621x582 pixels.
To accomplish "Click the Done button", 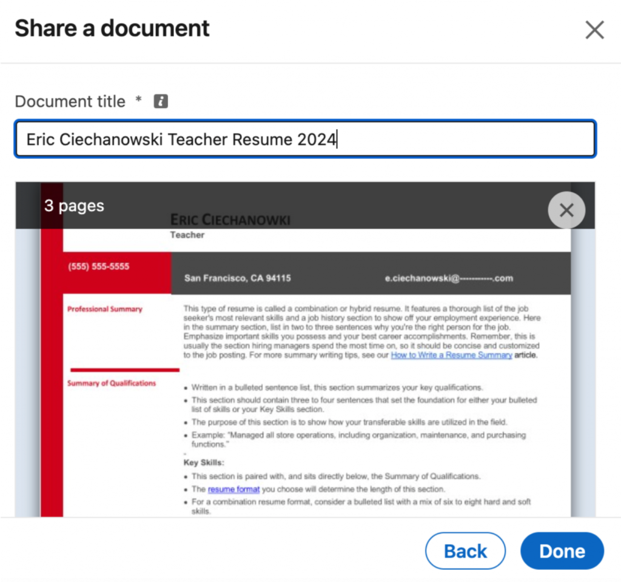I will click(x=562, y=550).
